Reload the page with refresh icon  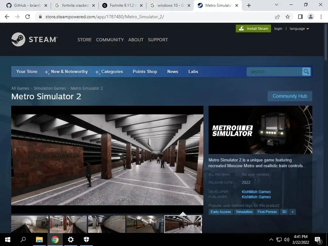[28, 17]
